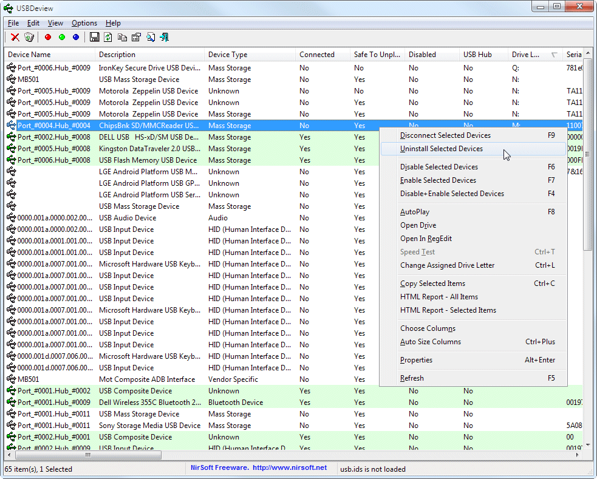Sort by the Connected column header

click(323, 55)
